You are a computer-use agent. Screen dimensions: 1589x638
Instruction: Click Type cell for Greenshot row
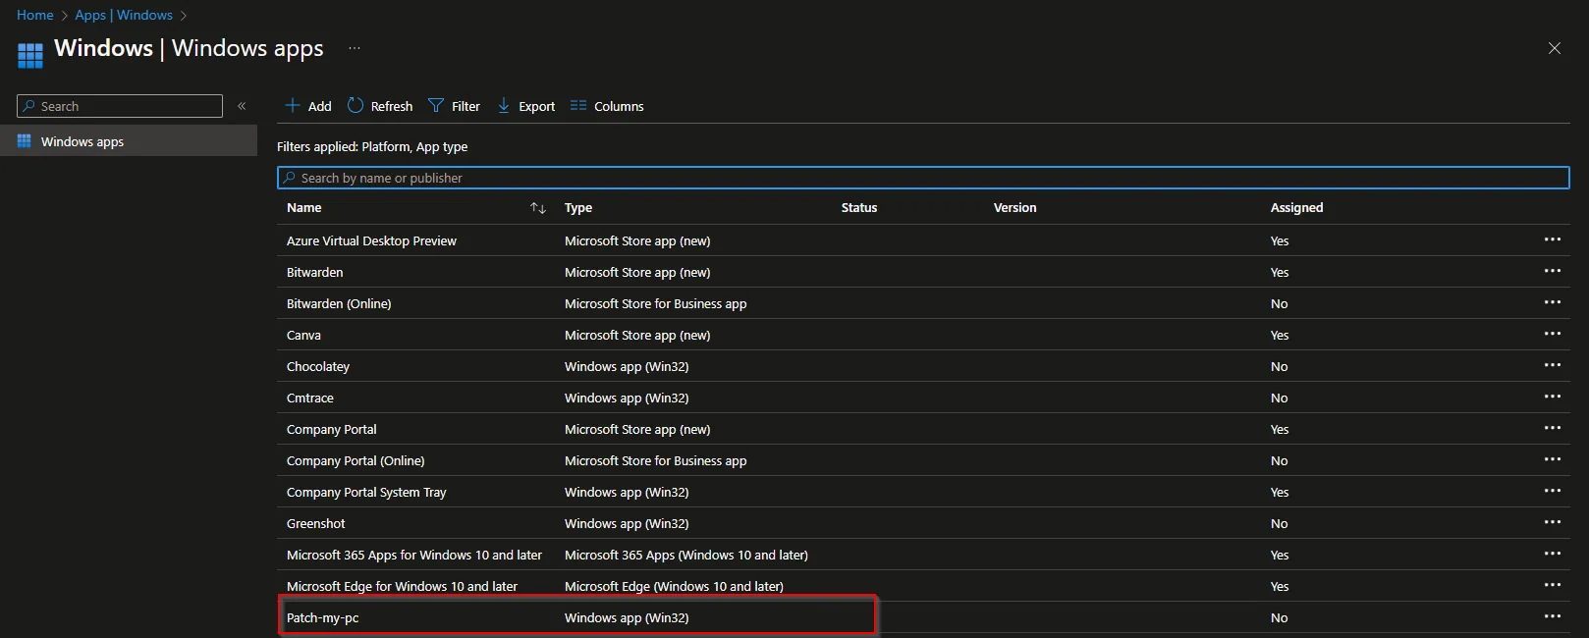click(x=627, y=523)
